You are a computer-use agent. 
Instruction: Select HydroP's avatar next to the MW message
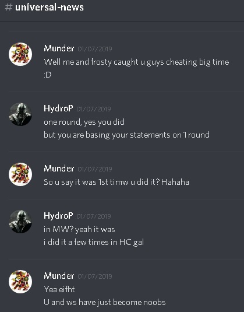click(20, 222)
